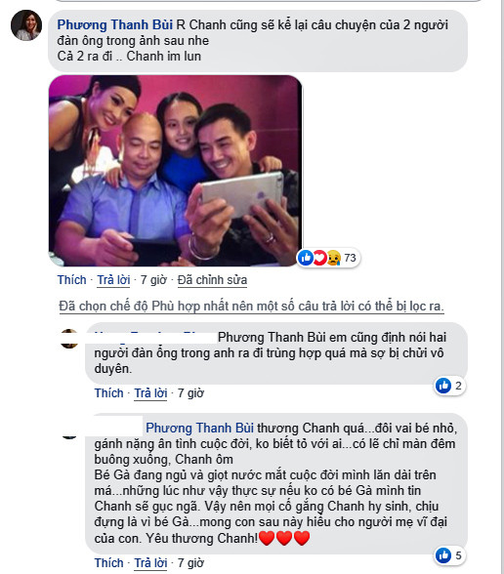Click Trả lời under the photo comment

[x=113, y=279]
